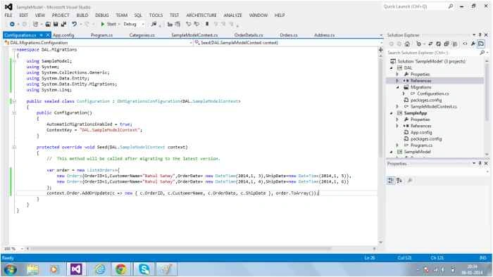Collapse the Seed method in the code editor

click(14, 147)
